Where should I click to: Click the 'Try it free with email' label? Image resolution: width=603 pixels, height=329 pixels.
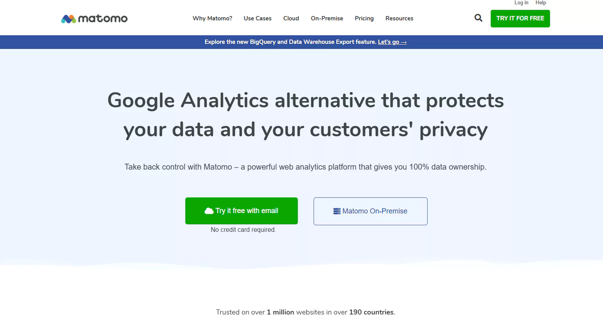tap(247, 211)
